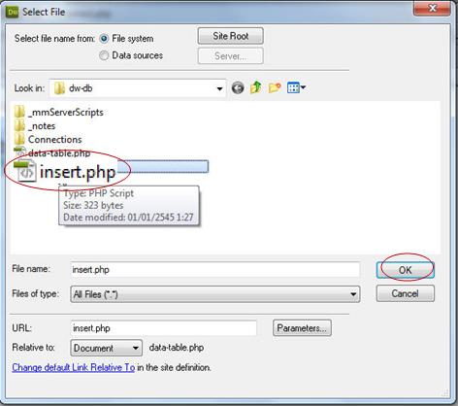Click the go back navigation icon
The height and width of the screenshot is (406, 458).
(238, 87)
